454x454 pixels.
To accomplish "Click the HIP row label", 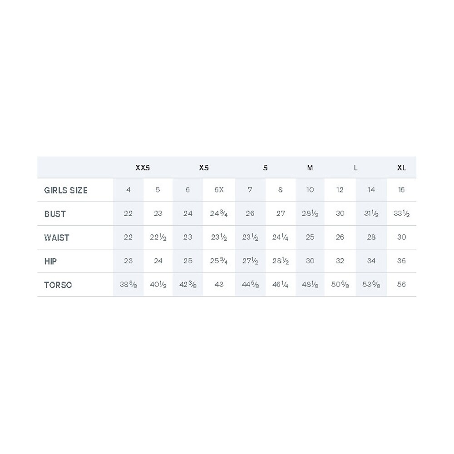I will pyautogui.click(x=50, y=261).
